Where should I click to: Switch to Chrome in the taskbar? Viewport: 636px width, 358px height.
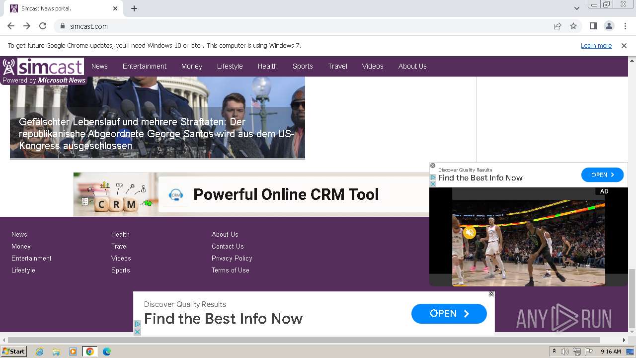[90, 352]
